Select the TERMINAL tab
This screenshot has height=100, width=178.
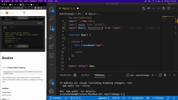point(100,75)
